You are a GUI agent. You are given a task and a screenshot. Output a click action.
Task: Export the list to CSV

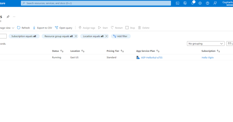click(x=42, y=28)
